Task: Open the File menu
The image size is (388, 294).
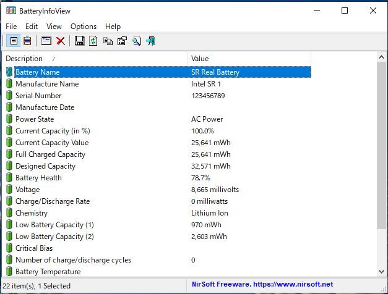Action: (x=11, y=26)
